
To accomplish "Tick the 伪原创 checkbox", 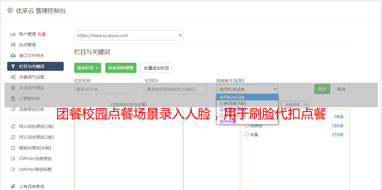I will [x=247, y=125].
